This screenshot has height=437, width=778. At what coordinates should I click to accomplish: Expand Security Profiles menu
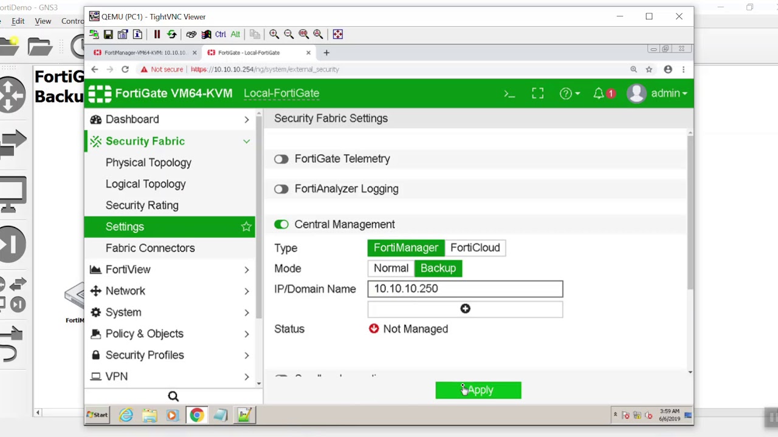tap(170, 355)
